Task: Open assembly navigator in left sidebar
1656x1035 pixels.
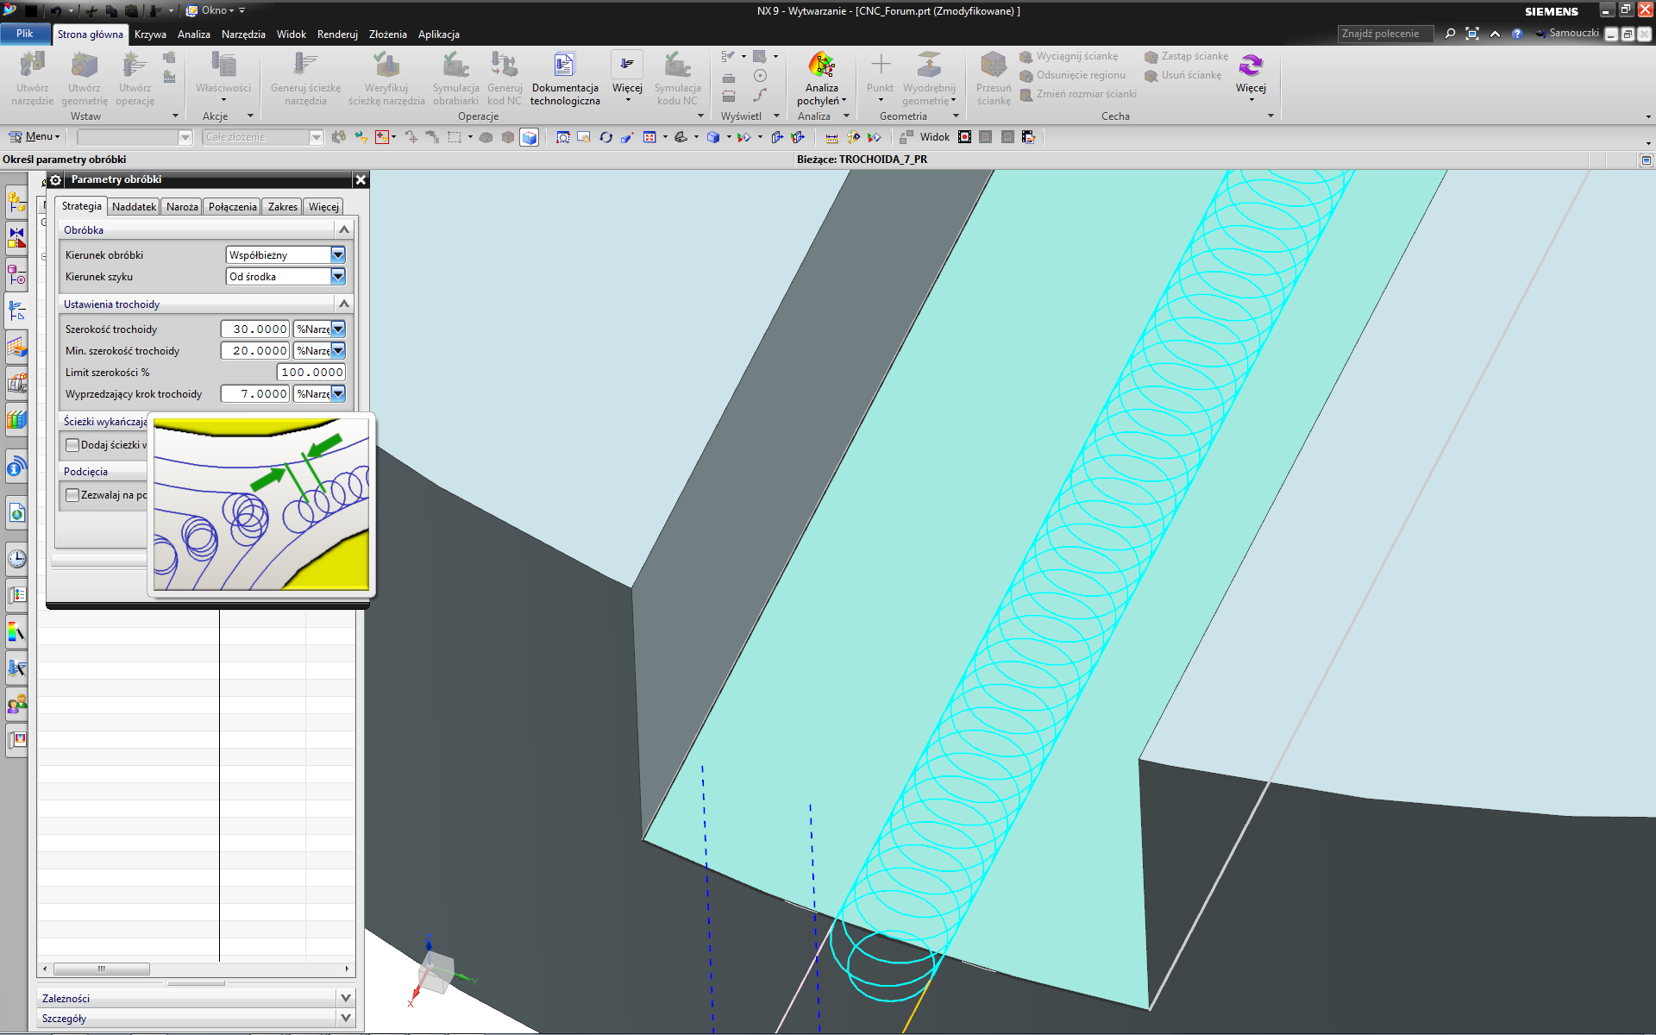Action: (16, 203)
